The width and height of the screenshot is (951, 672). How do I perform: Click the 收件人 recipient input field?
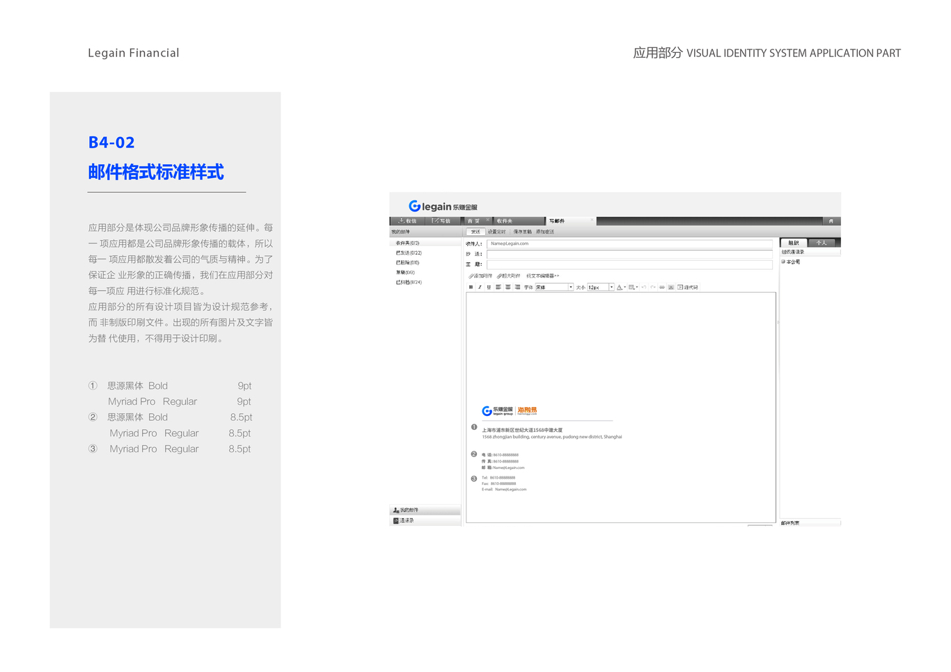click(629, 244)
